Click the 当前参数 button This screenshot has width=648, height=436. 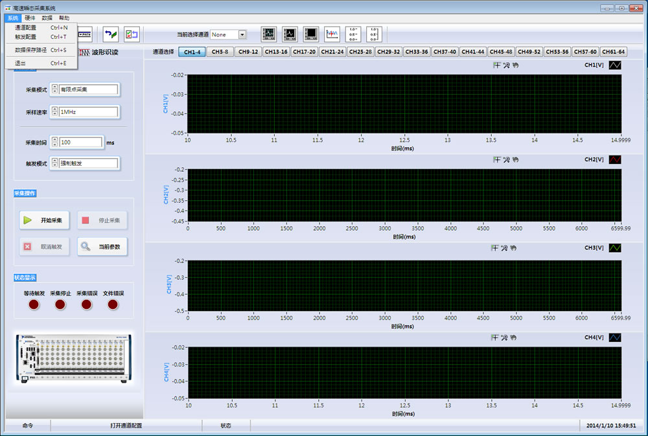(102, 247)
